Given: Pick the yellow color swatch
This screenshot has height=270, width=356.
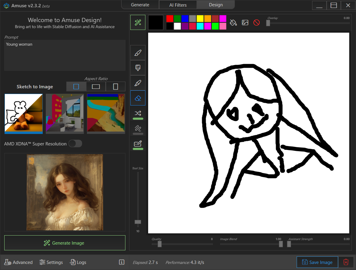Looking at the screenshot, I should coord(200,18).
